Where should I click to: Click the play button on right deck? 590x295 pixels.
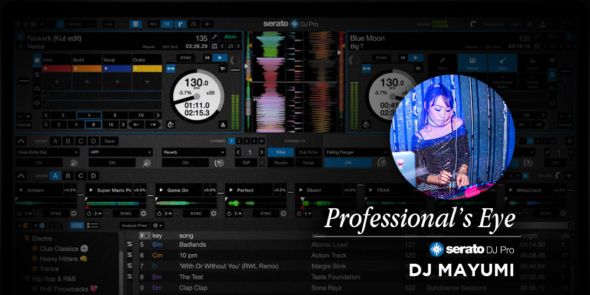point(415,58)
